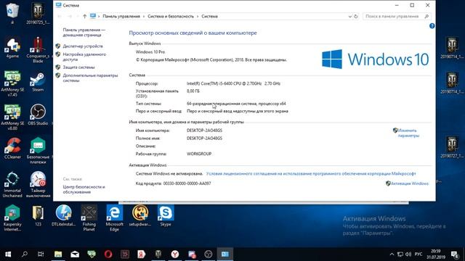Image resolution: width=465 pixels, height=261 pixels.
Task: Open the Microsoft license terms link
Action: (x=311, y=174)
